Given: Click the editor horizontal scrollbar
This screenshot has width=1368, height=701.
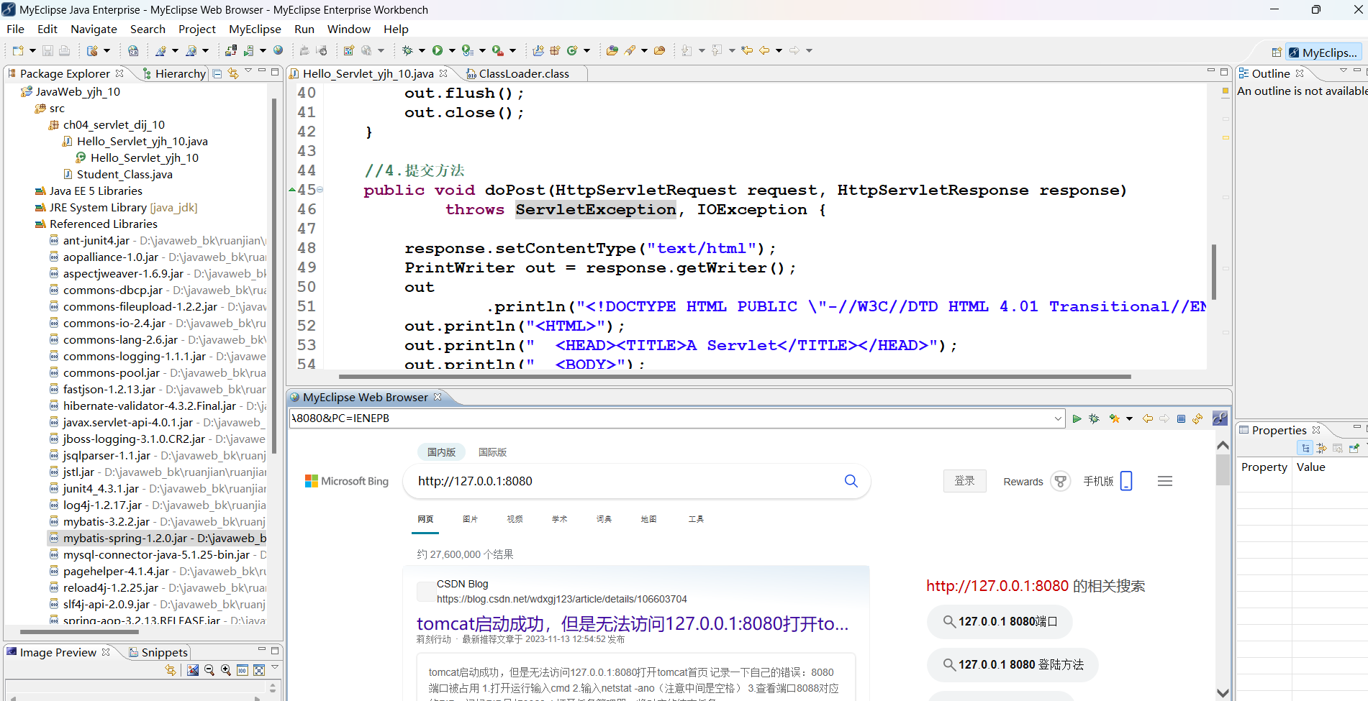Looking at the screenshot, I should [x=734, y=376].
